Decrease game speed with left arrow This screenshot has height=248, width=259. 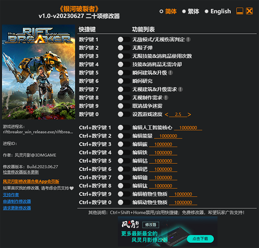point(167,114)
